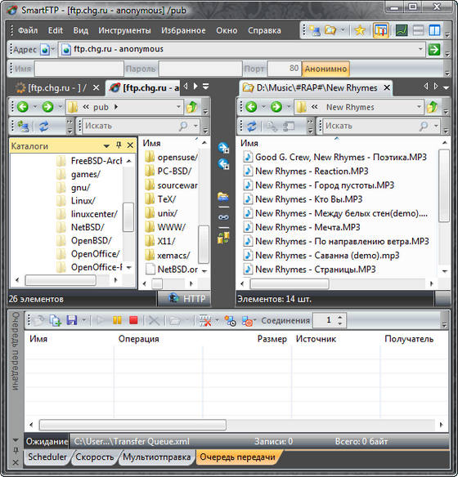Click the middle strip's lower blue transfer arrow
The width and height of the screenshot is (458, 477).
click(223, 164)
